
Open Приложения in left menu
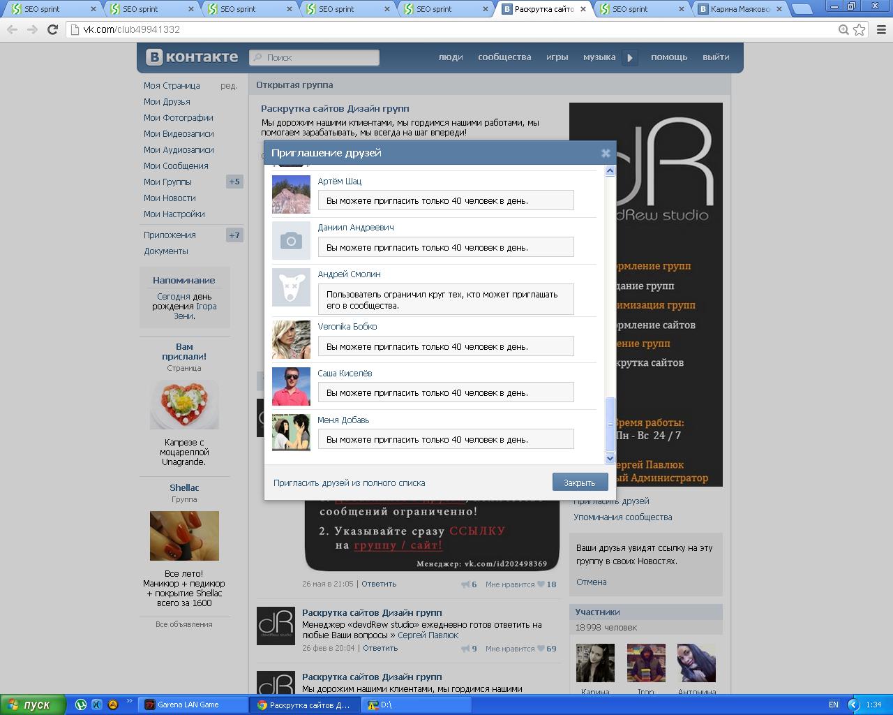[x=170, y=235]
